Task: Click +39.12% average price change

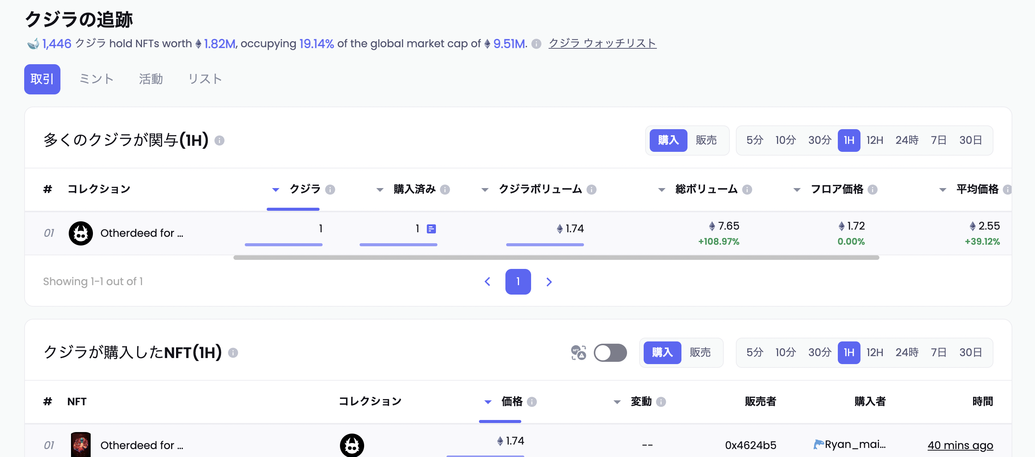Action: pos(982,242)
